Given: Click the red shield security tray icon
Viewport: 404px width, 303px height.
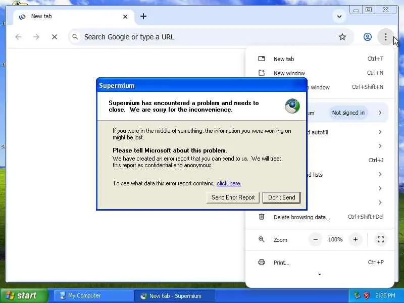Looking at the screenshot, I should coord(366,295).
